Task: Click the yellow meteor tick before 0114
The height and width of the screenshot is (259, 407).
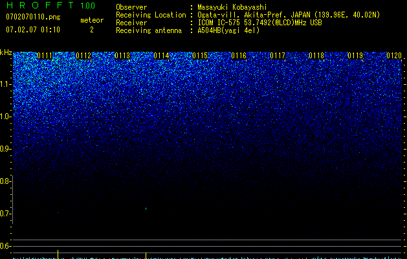Action: (x=146, y=256)
